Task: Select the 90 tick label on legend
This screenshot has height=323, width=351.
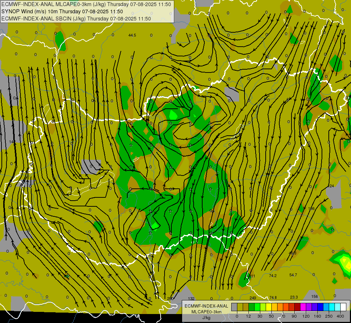Action: coord(294,316)
